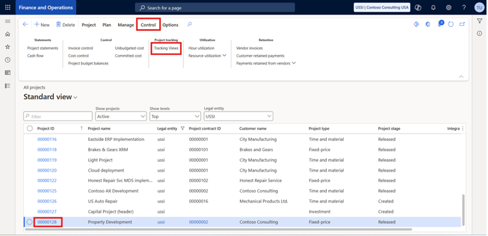Open the notifications bell

tap(433, 7)
